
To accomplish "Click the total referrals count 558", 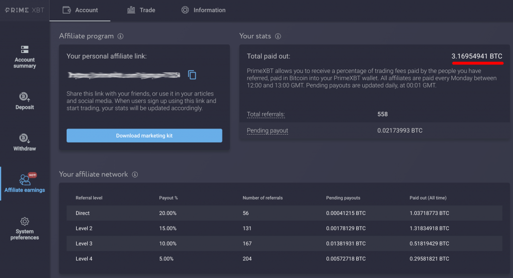I will coord(382,114).
